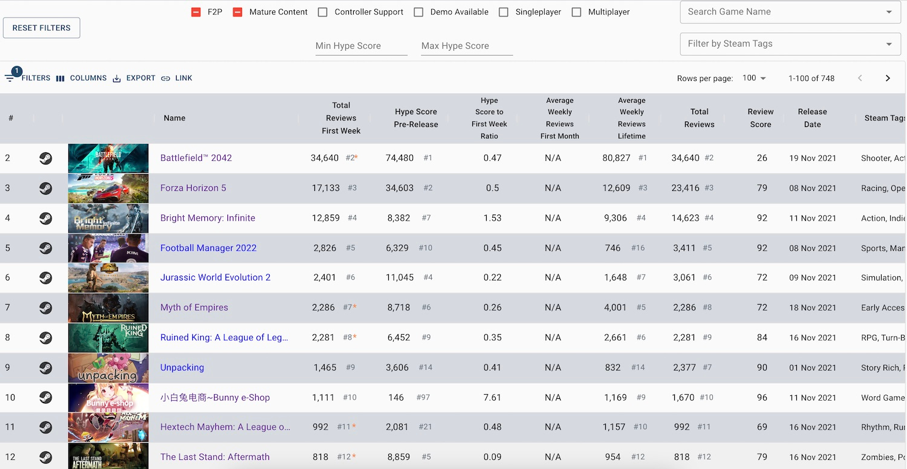Export the table data
Viewport: 907px width, 469px height.
coord(134,78)
